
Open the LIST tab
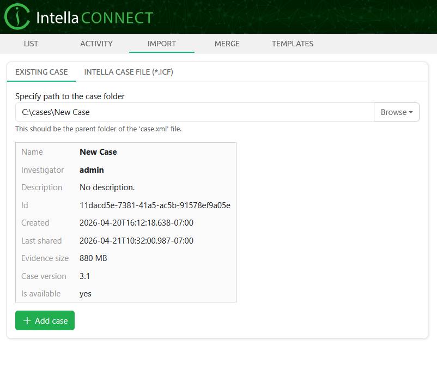pos(31,44)
